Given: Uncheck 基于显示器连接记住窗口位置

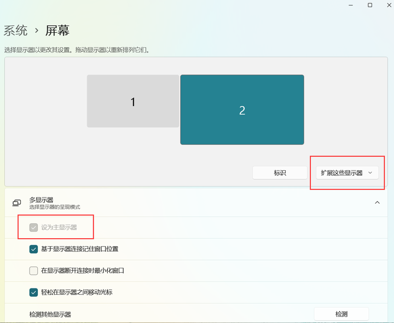Looking at the screenshot, I should [34, 249].
